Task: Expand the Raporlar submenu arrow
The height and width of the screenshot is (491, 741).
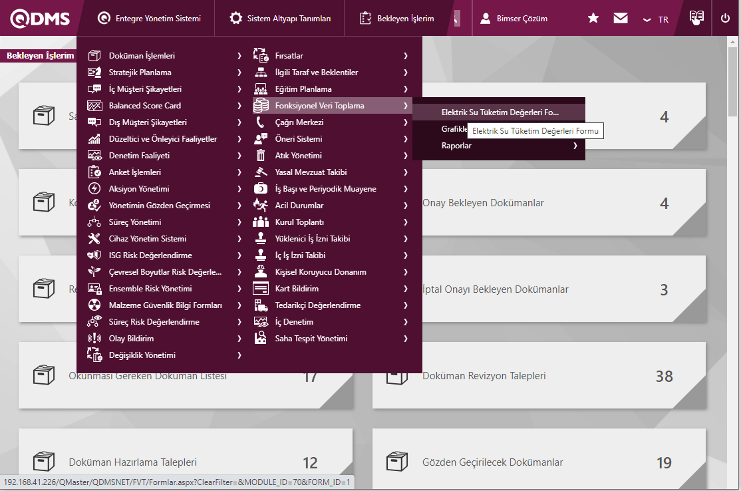Action: tap(575, 146)
